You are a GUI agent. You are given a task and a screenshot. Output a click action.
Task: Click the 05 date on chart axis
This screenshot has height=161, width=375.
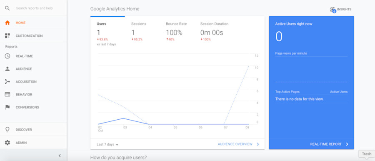click(175, 128)
